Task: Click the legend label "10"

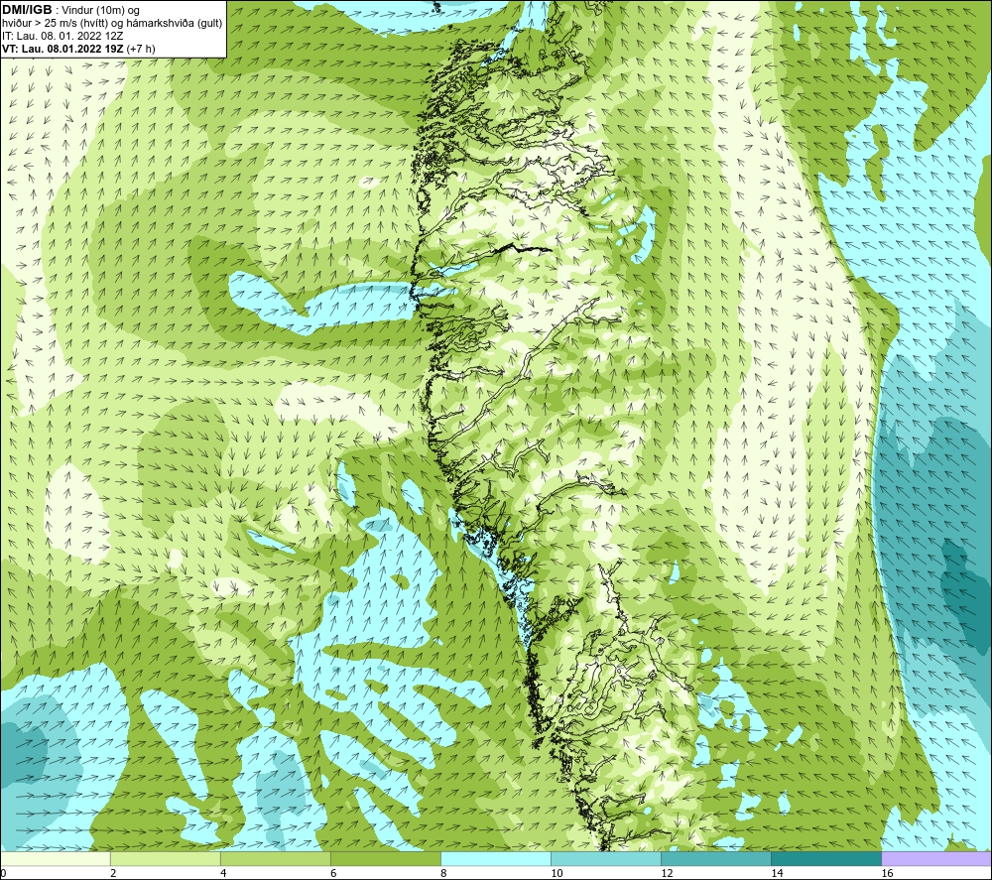Action: point(557,873)
